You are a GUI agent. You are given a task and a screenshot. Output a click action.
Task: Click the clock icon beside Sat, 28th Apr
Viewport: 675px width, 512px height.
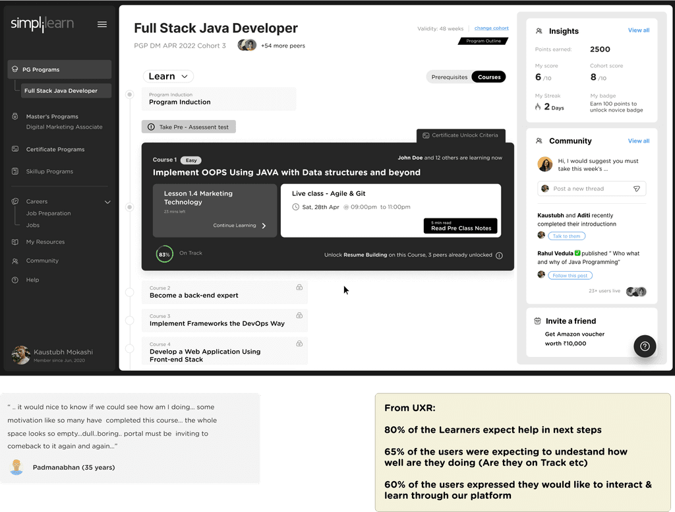[296, 207]
